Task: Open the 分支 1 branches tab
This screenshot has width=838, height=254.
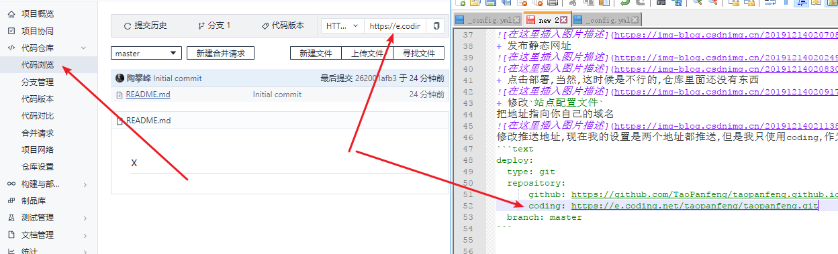Action: tap(214, 25)
